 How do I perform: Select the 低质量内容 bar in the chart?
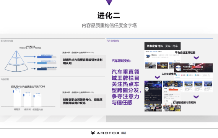click(38, 100)
